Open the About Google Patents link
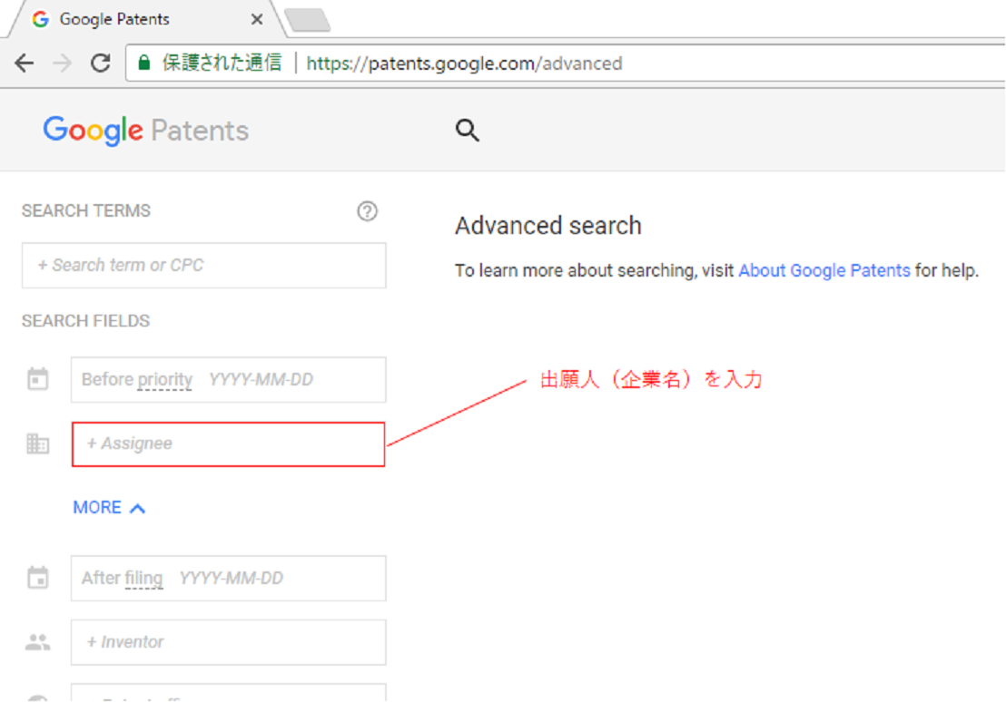1006x702 pixels. point(824,270)
